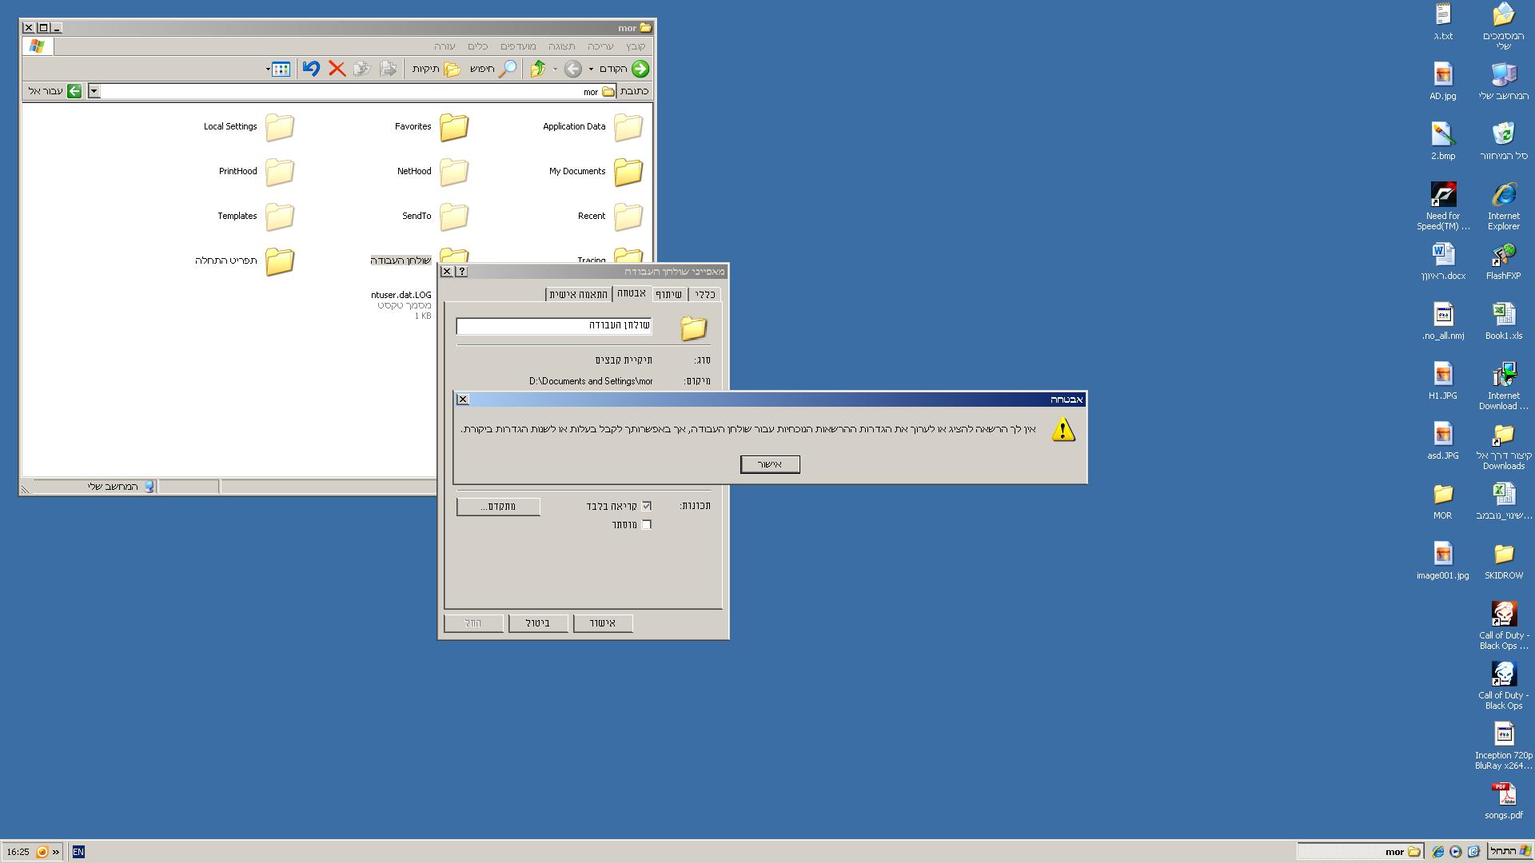Toggle the תיקיות folders pane

[437, 69]
